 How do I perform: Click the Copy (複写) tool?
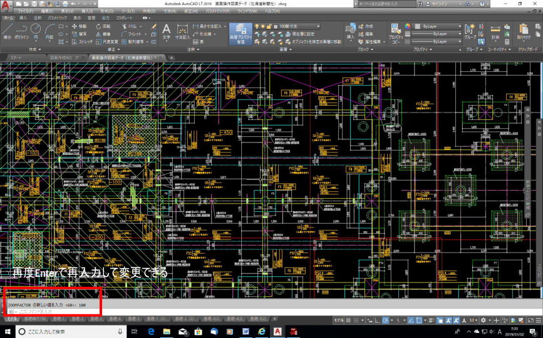coord(80,34)
